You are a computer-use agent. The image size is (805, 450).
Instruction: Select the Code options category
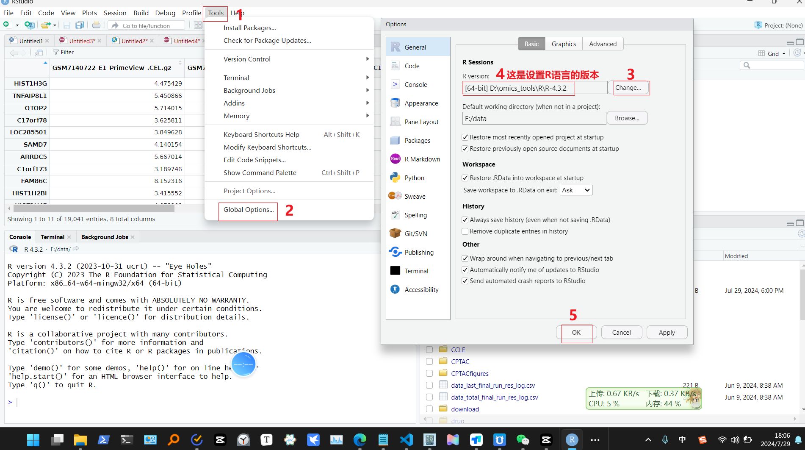tap(418, 66)
